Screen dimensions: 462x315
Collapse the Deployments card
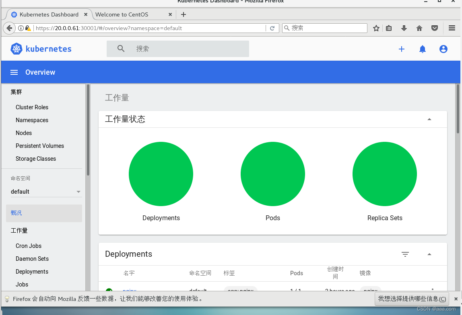(429, 254)
